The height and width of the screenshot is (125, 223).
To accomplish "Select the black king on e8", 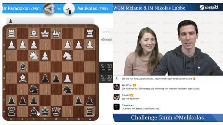I will coord(45,112).
